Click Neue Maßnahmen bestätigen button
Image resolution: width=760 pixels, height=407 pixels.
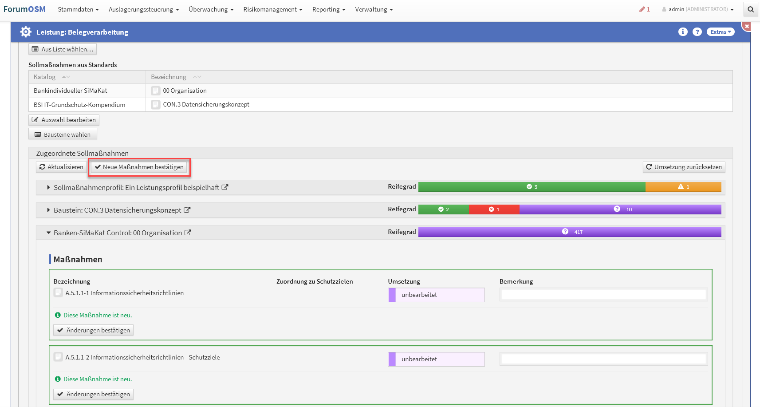(x=139, y=167)
